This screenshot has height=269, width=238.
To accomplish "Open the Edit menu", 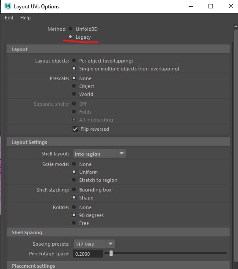I will (9, 18).
